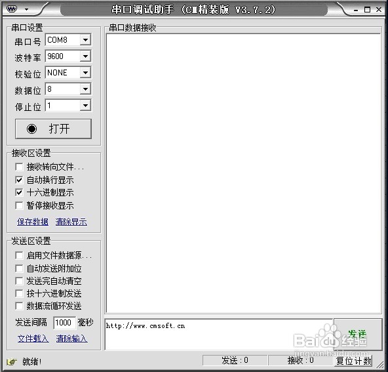Open the 波特率 9600 dropdown
Image resolution: width=388 pixels, height=372 pixels.
pos(85,56)
